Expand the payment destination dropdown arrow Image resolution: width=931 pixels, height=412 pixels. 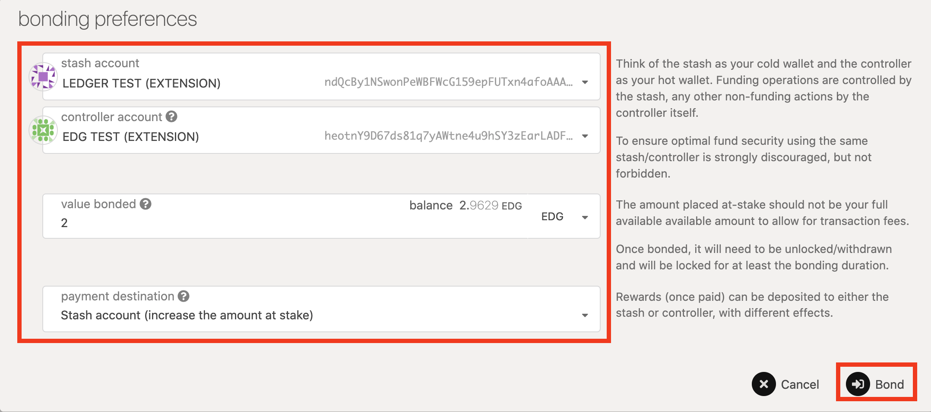point(585,315)
